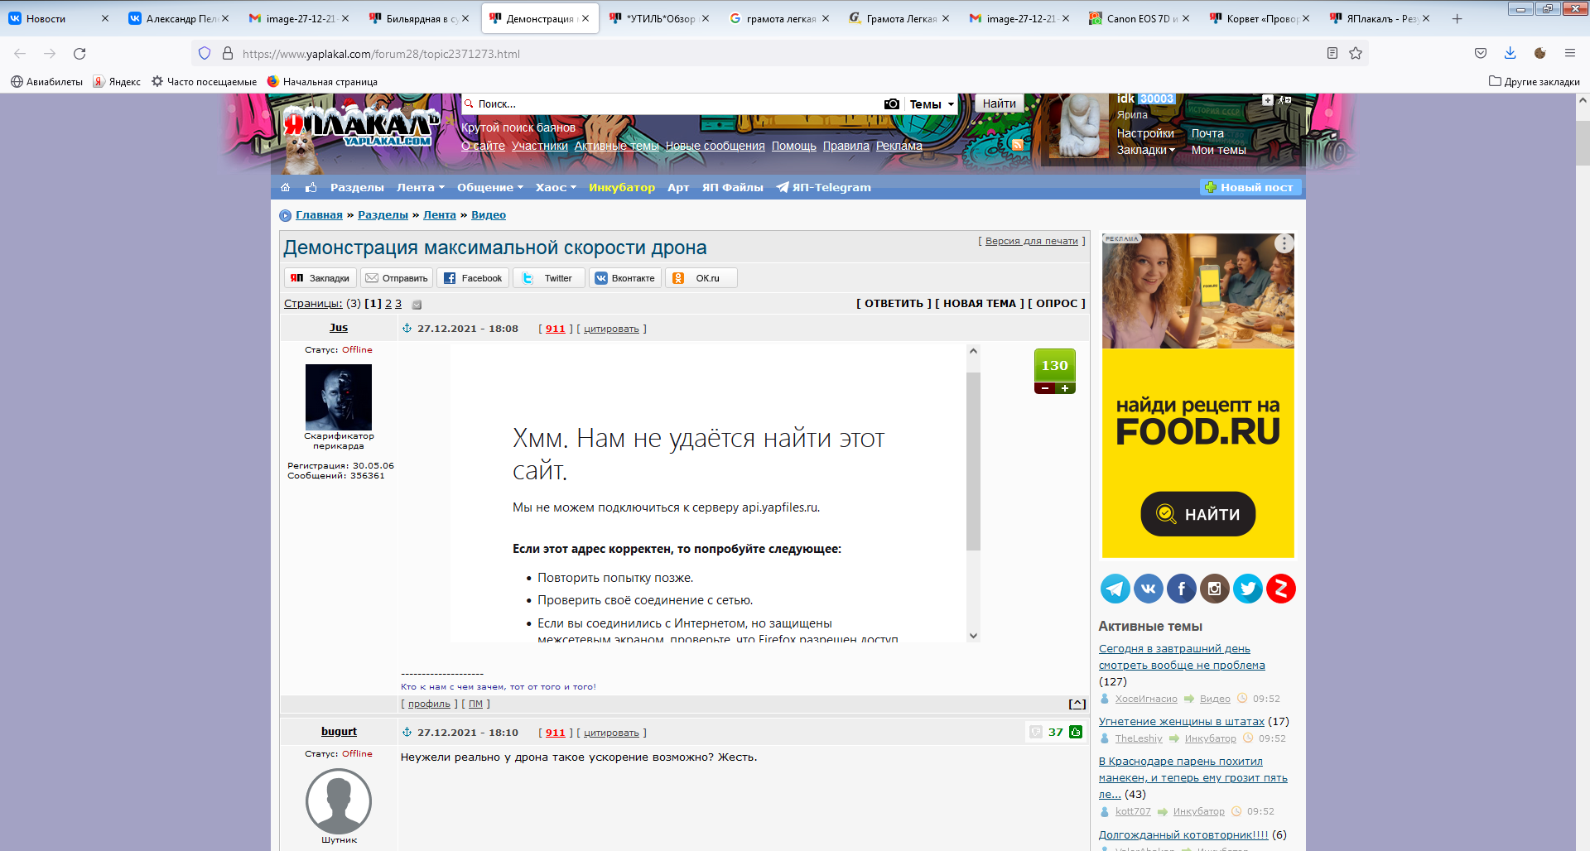
Task: Upvote the post with the plus button
Action: tap(1065, 388)
